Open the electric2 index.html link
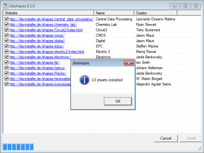This screenshot has width=204, height=153. coord(47,52)
